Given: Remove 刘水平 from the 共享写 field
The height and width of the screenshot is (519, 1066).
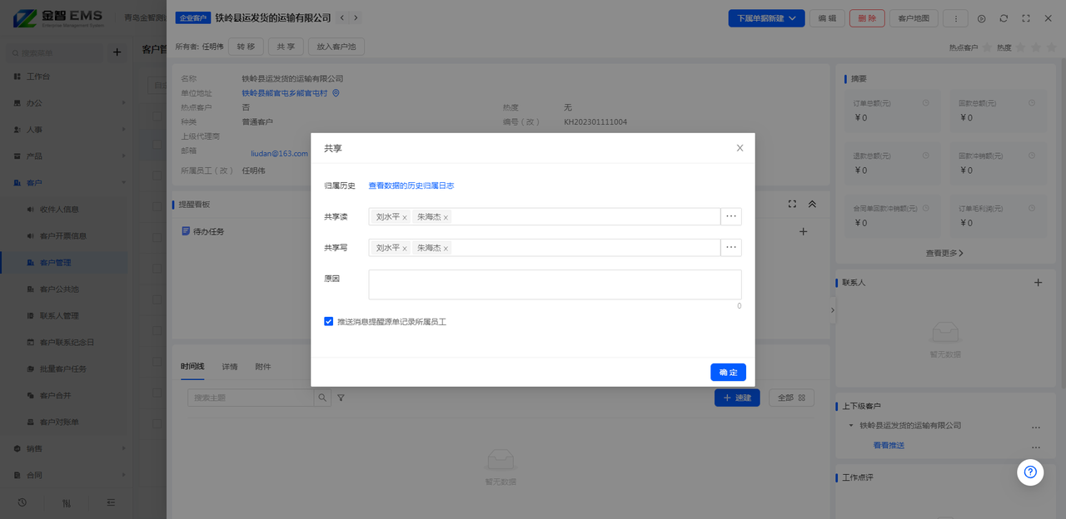Looking at the screenshot, I should (405, 248).
